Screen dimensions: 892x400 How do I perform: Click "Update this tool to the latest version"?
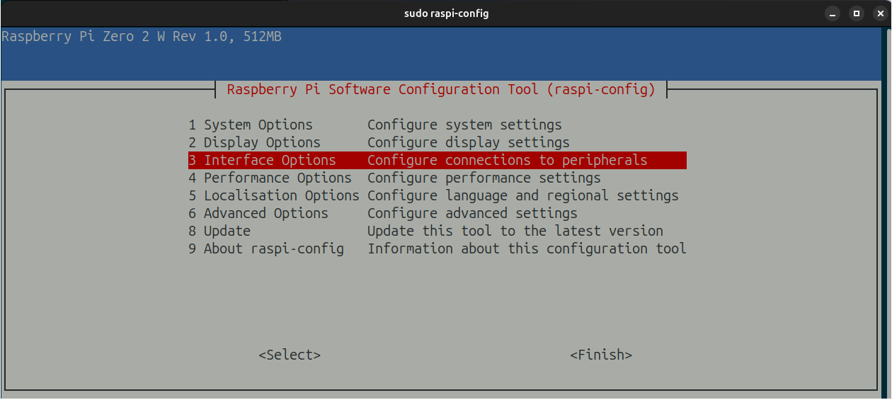tap(515, 232)
